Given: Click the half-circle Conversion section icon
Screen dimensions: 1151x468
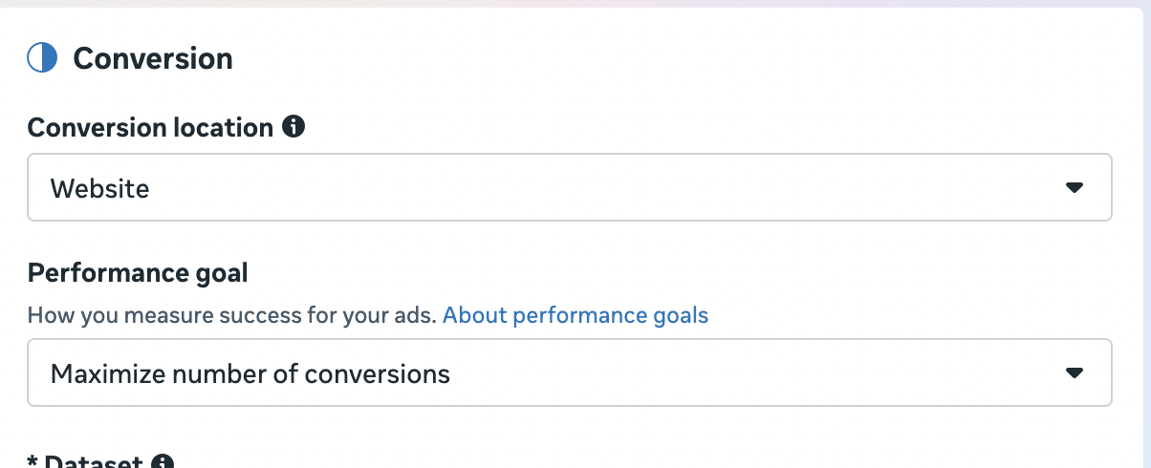Looking at the screenshot, I should tap(42, 58).
